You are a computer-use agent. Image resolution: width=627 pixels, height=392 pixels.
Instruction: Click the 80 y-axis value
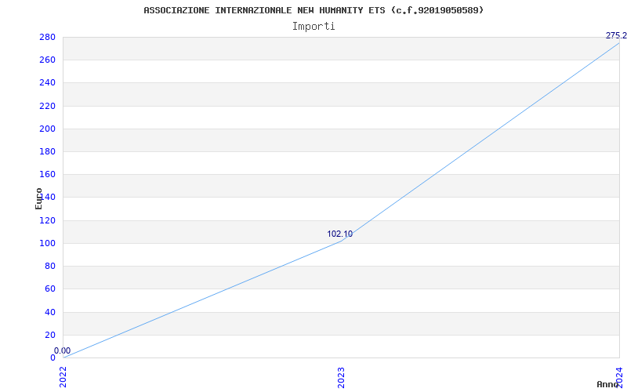pos(49,266)
